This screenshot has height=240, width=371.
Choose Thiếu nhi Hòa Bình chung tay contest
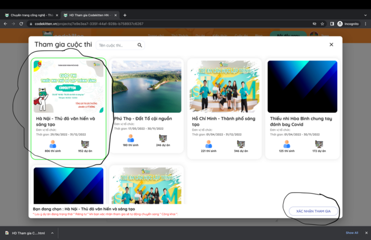pos(302,108)
